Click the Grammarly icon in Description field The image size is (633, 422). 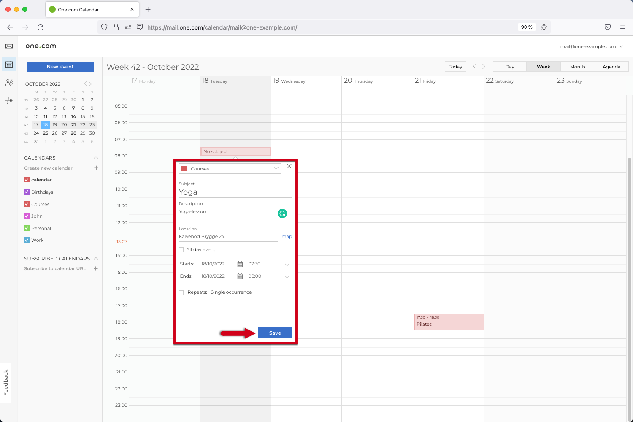coord(282,214)
